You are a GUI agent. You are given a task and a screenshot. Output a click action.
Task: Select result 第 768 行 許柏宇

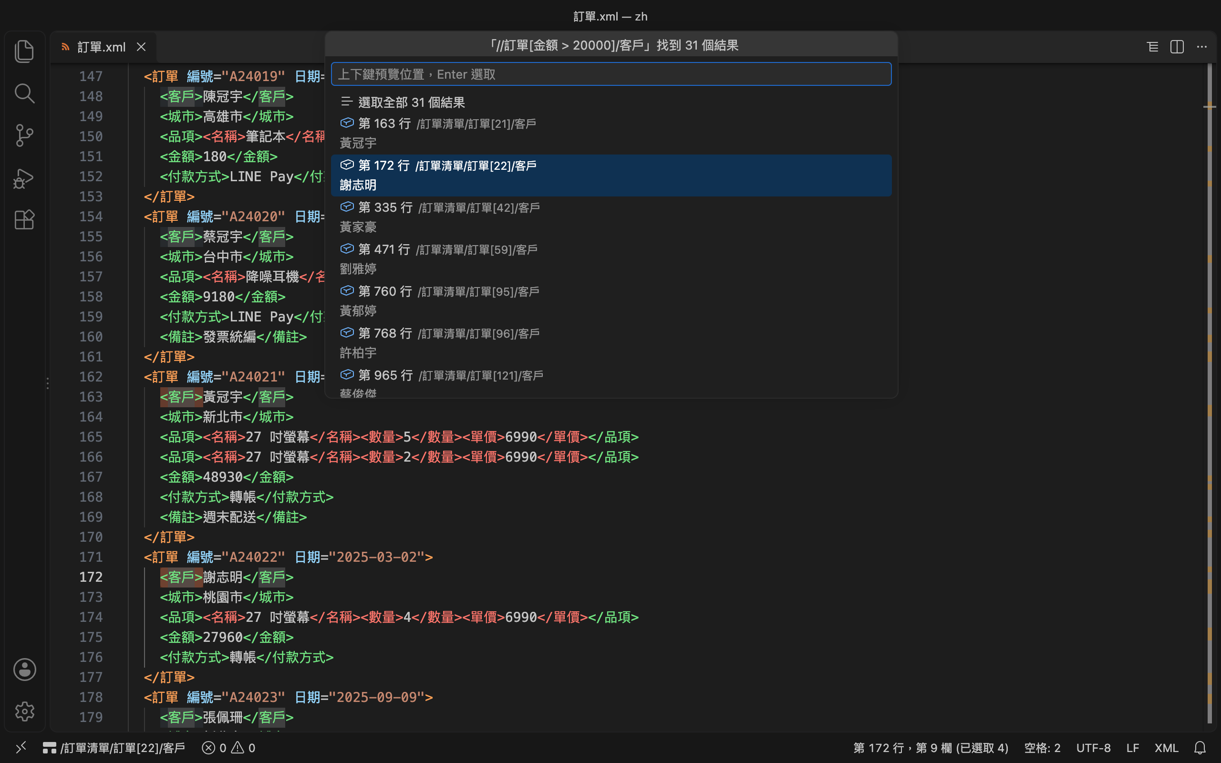point(611,343)
